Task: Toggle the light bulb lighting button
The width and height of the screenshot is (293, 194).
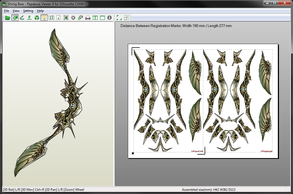Action: pos(44,18)
